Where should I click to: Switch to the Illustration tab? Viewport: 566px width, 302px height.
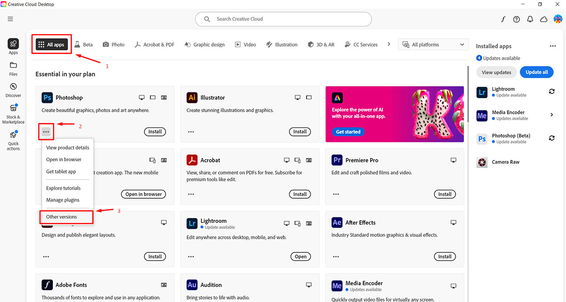point(282,45)
